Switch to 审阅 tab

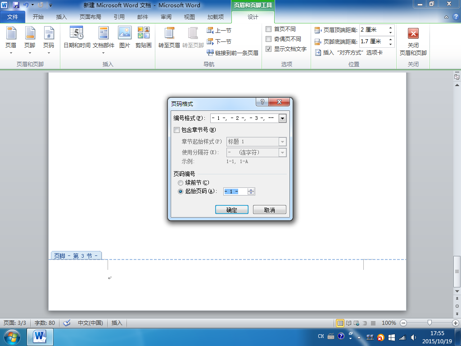pos(166,17)
